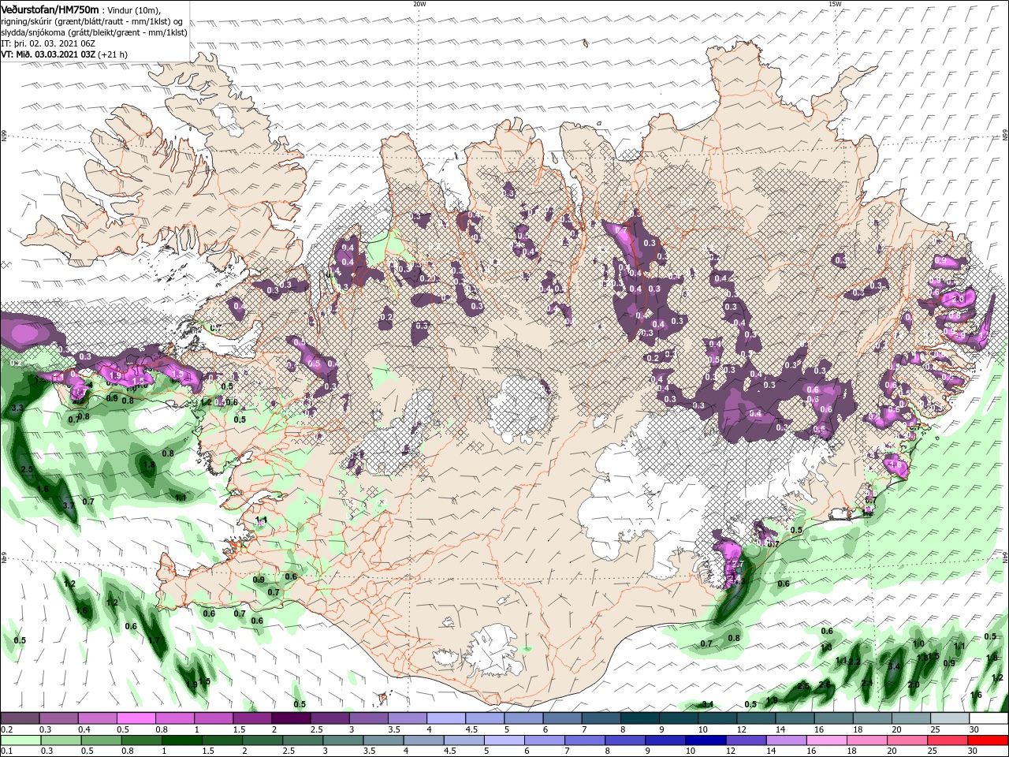Select the dark teal swatch between 8 and 9, top legend row

point(640,718)
